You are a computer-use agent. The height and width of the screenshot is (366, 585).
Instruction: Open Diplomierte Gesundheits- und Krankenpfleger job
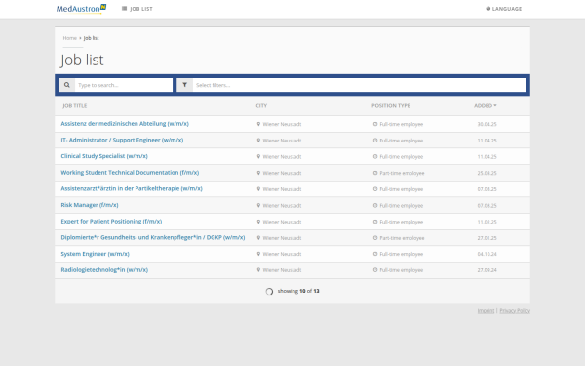click(x=153, y=237)
